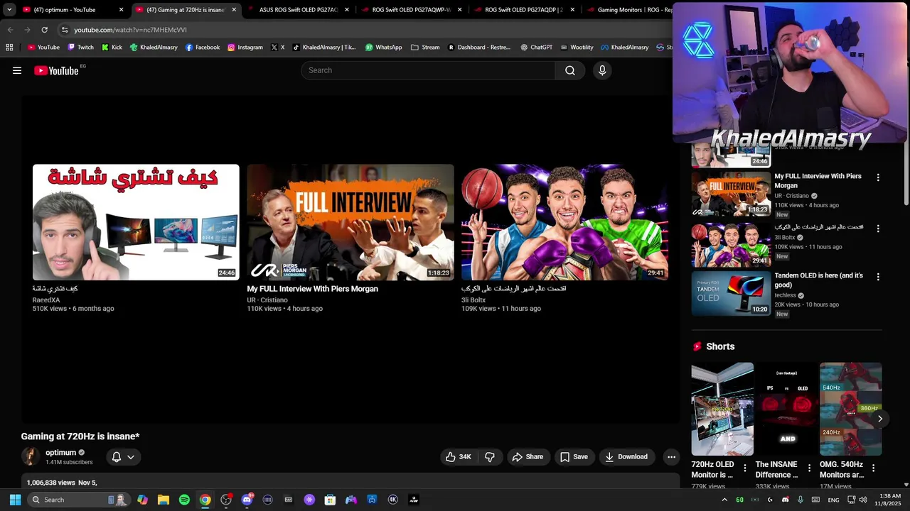Open WhatsApp bookmark

pyautogui.click(x=383, y=48)
